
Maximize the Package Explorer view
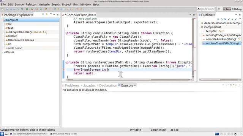pos(57,15)
